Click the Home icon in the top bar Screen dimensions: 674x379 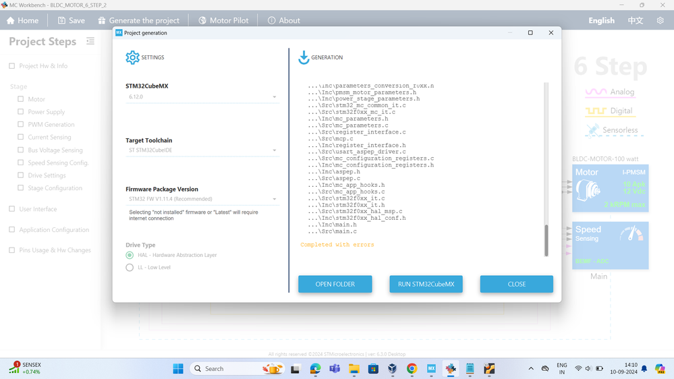click(11, 21)
